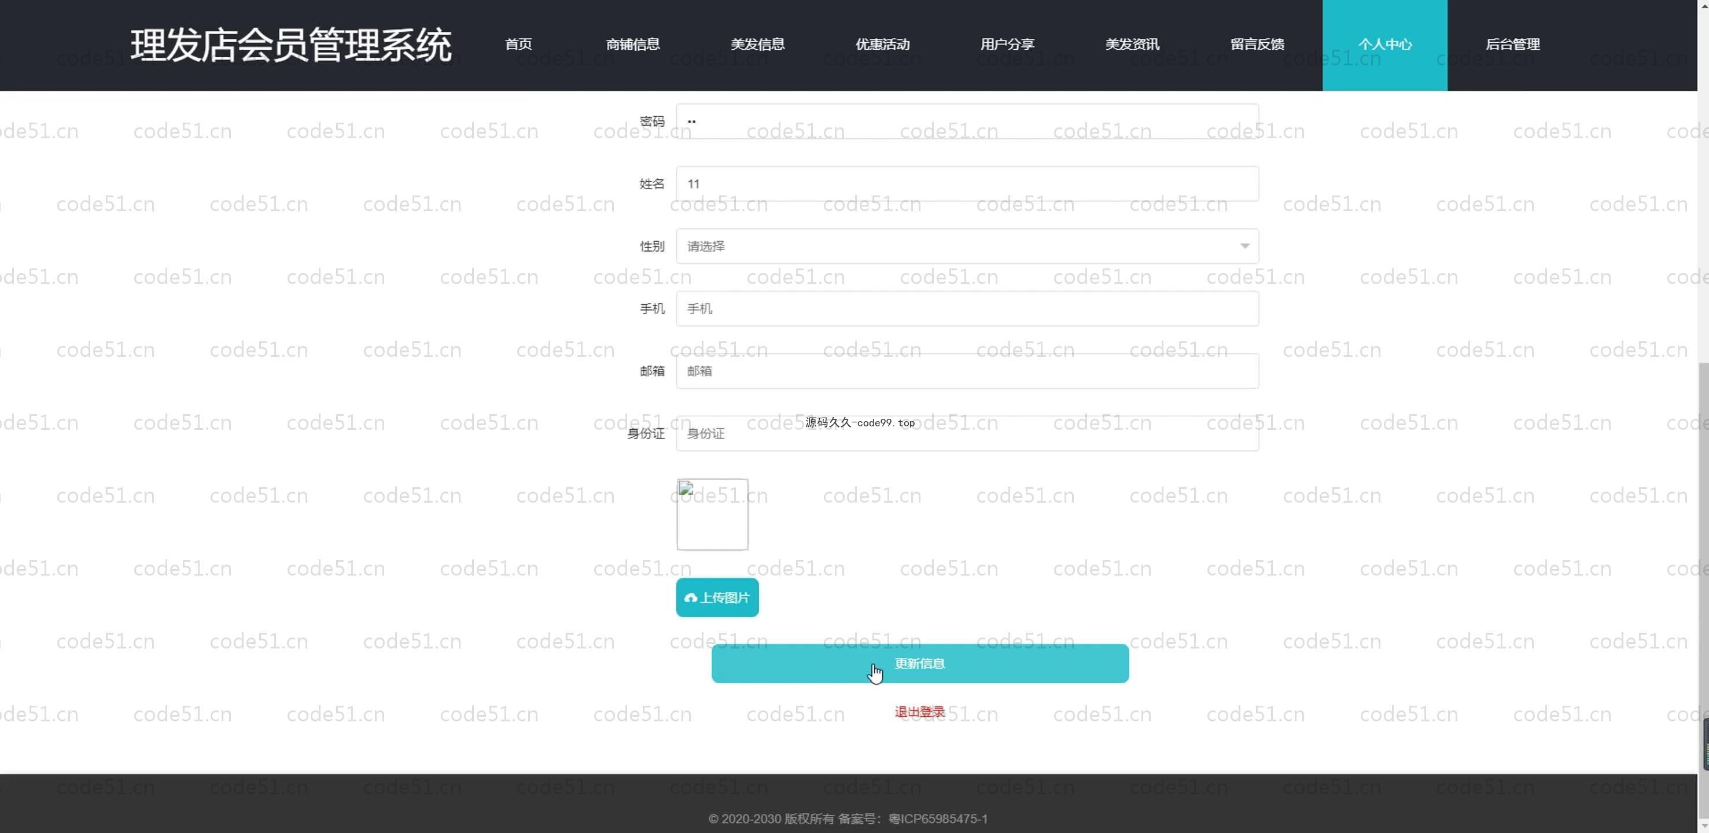Image resolution: width=1709 pixels, height=833 pixels.
Task: Go to 后台管理
Action: 1513,45
